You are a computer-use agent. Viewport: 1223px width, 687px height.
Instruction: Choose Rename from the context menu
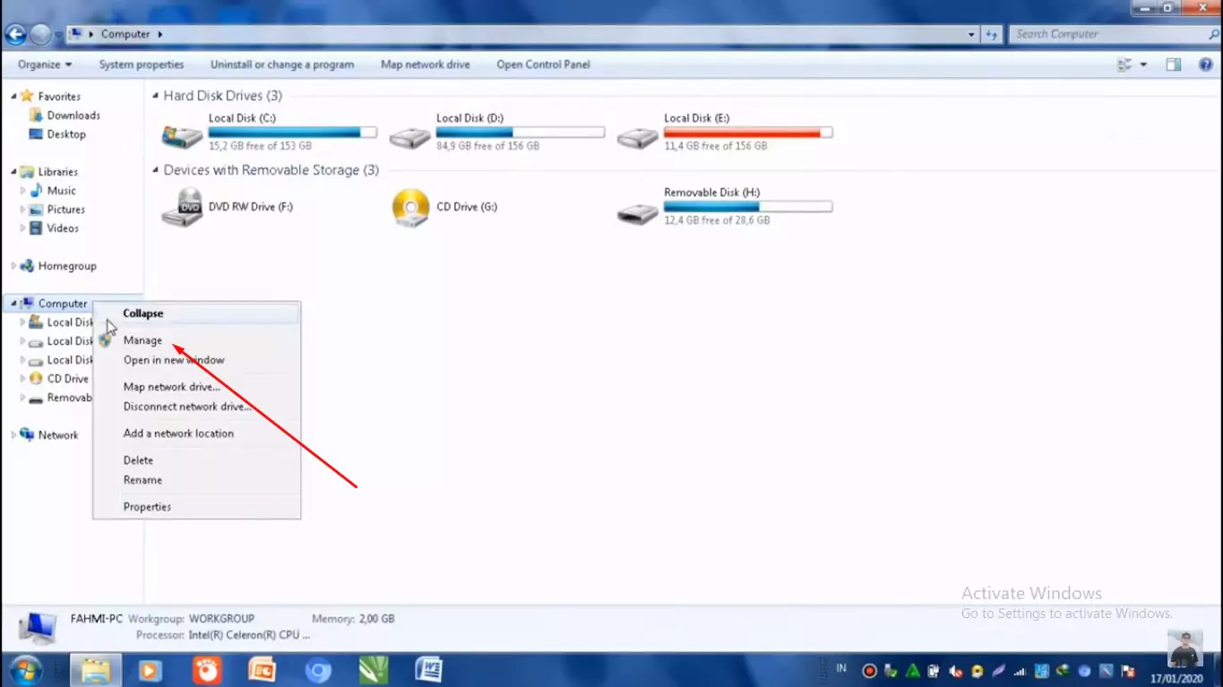click(x=197, y=480)
